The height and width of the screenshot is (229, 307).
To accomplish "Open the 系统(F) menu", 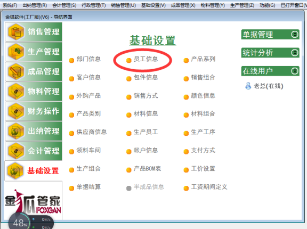I will point(10,5).
